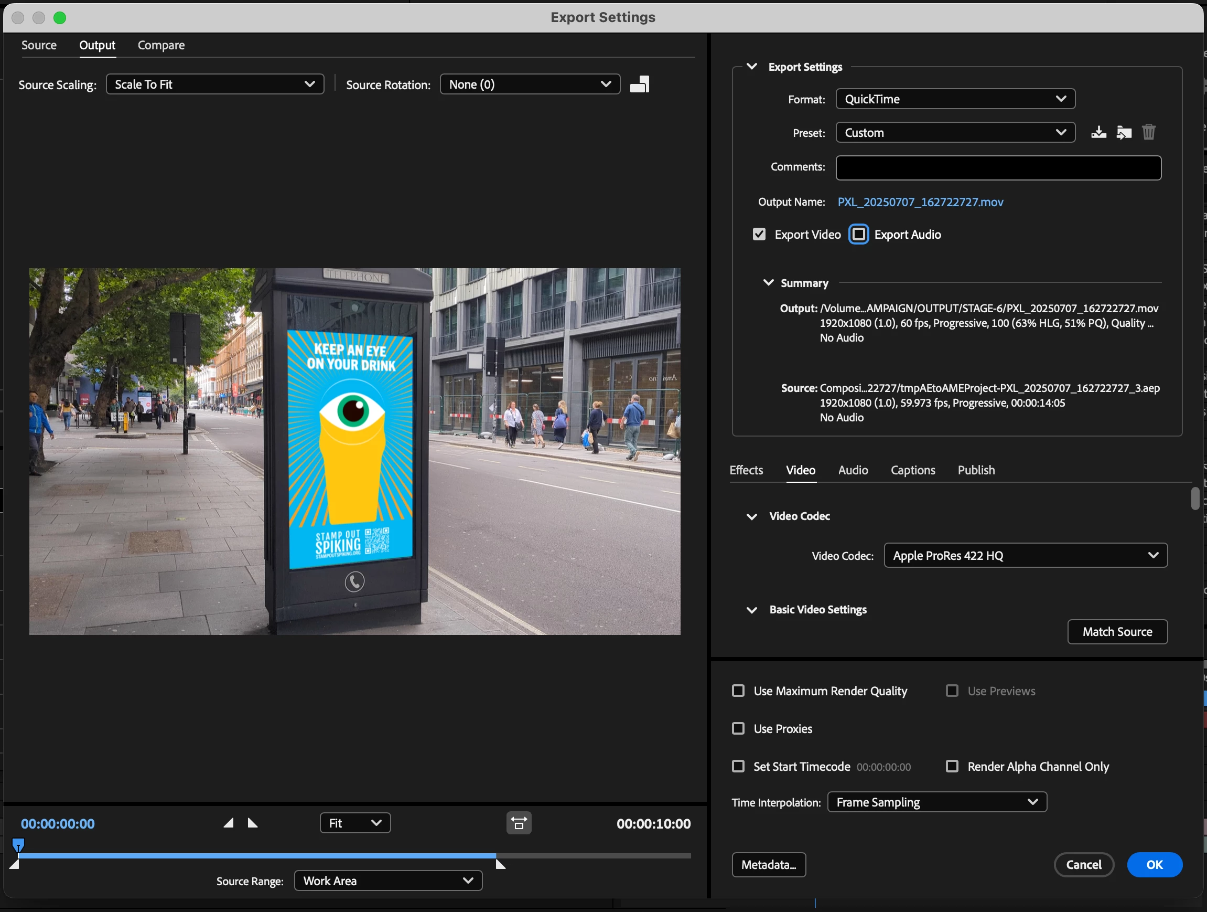The image size is (1207, 912).
Task: Click the crop output video icon
Action: (640, 84)
